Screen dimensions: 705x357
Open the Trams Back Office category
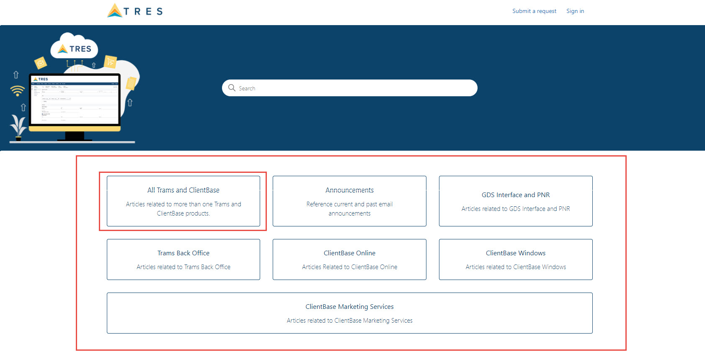pos(183,259)
